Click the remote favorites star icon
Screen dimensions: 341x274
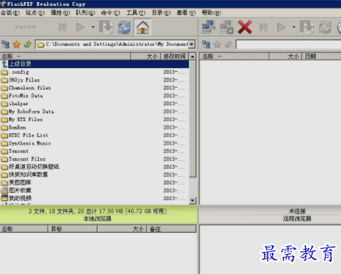pyautogui.click(x=217, y=44)
